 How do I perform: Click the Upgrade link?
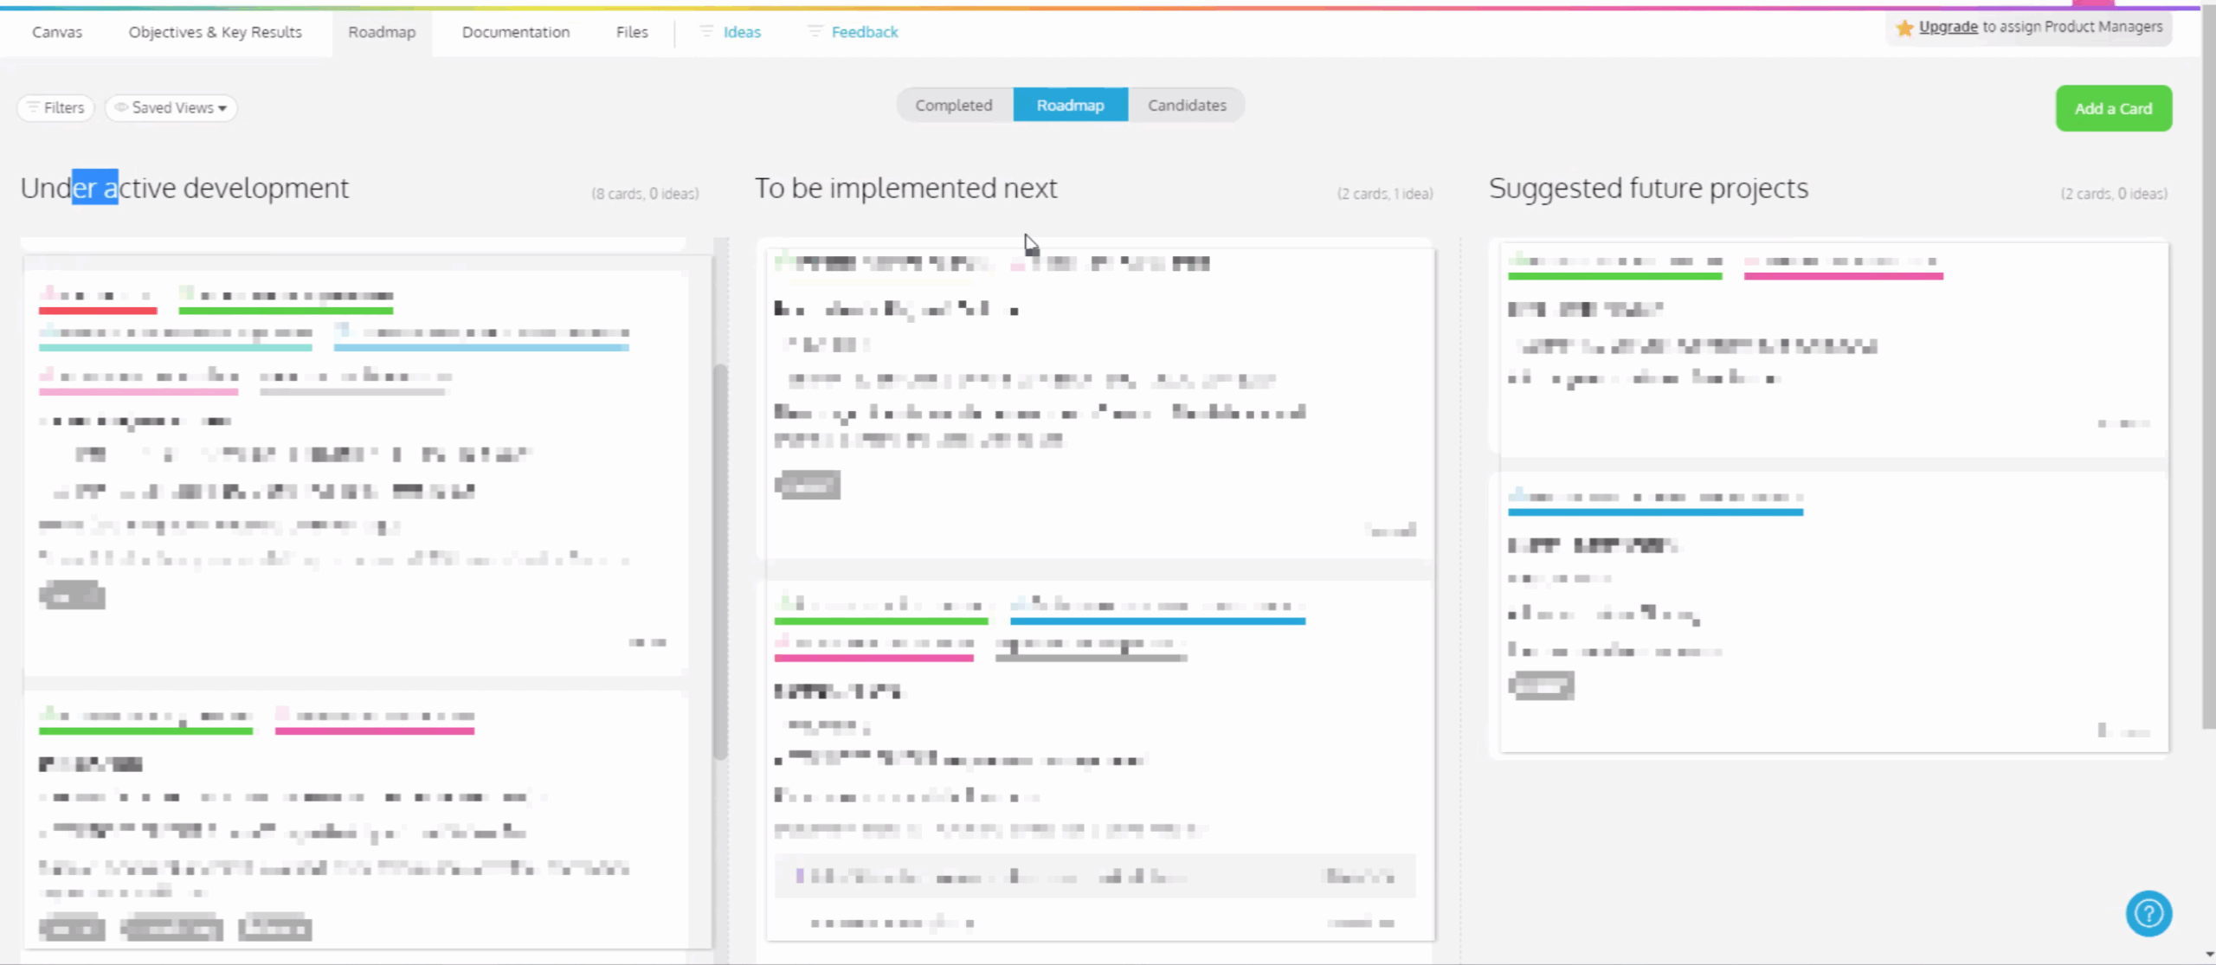[1948, 27]
